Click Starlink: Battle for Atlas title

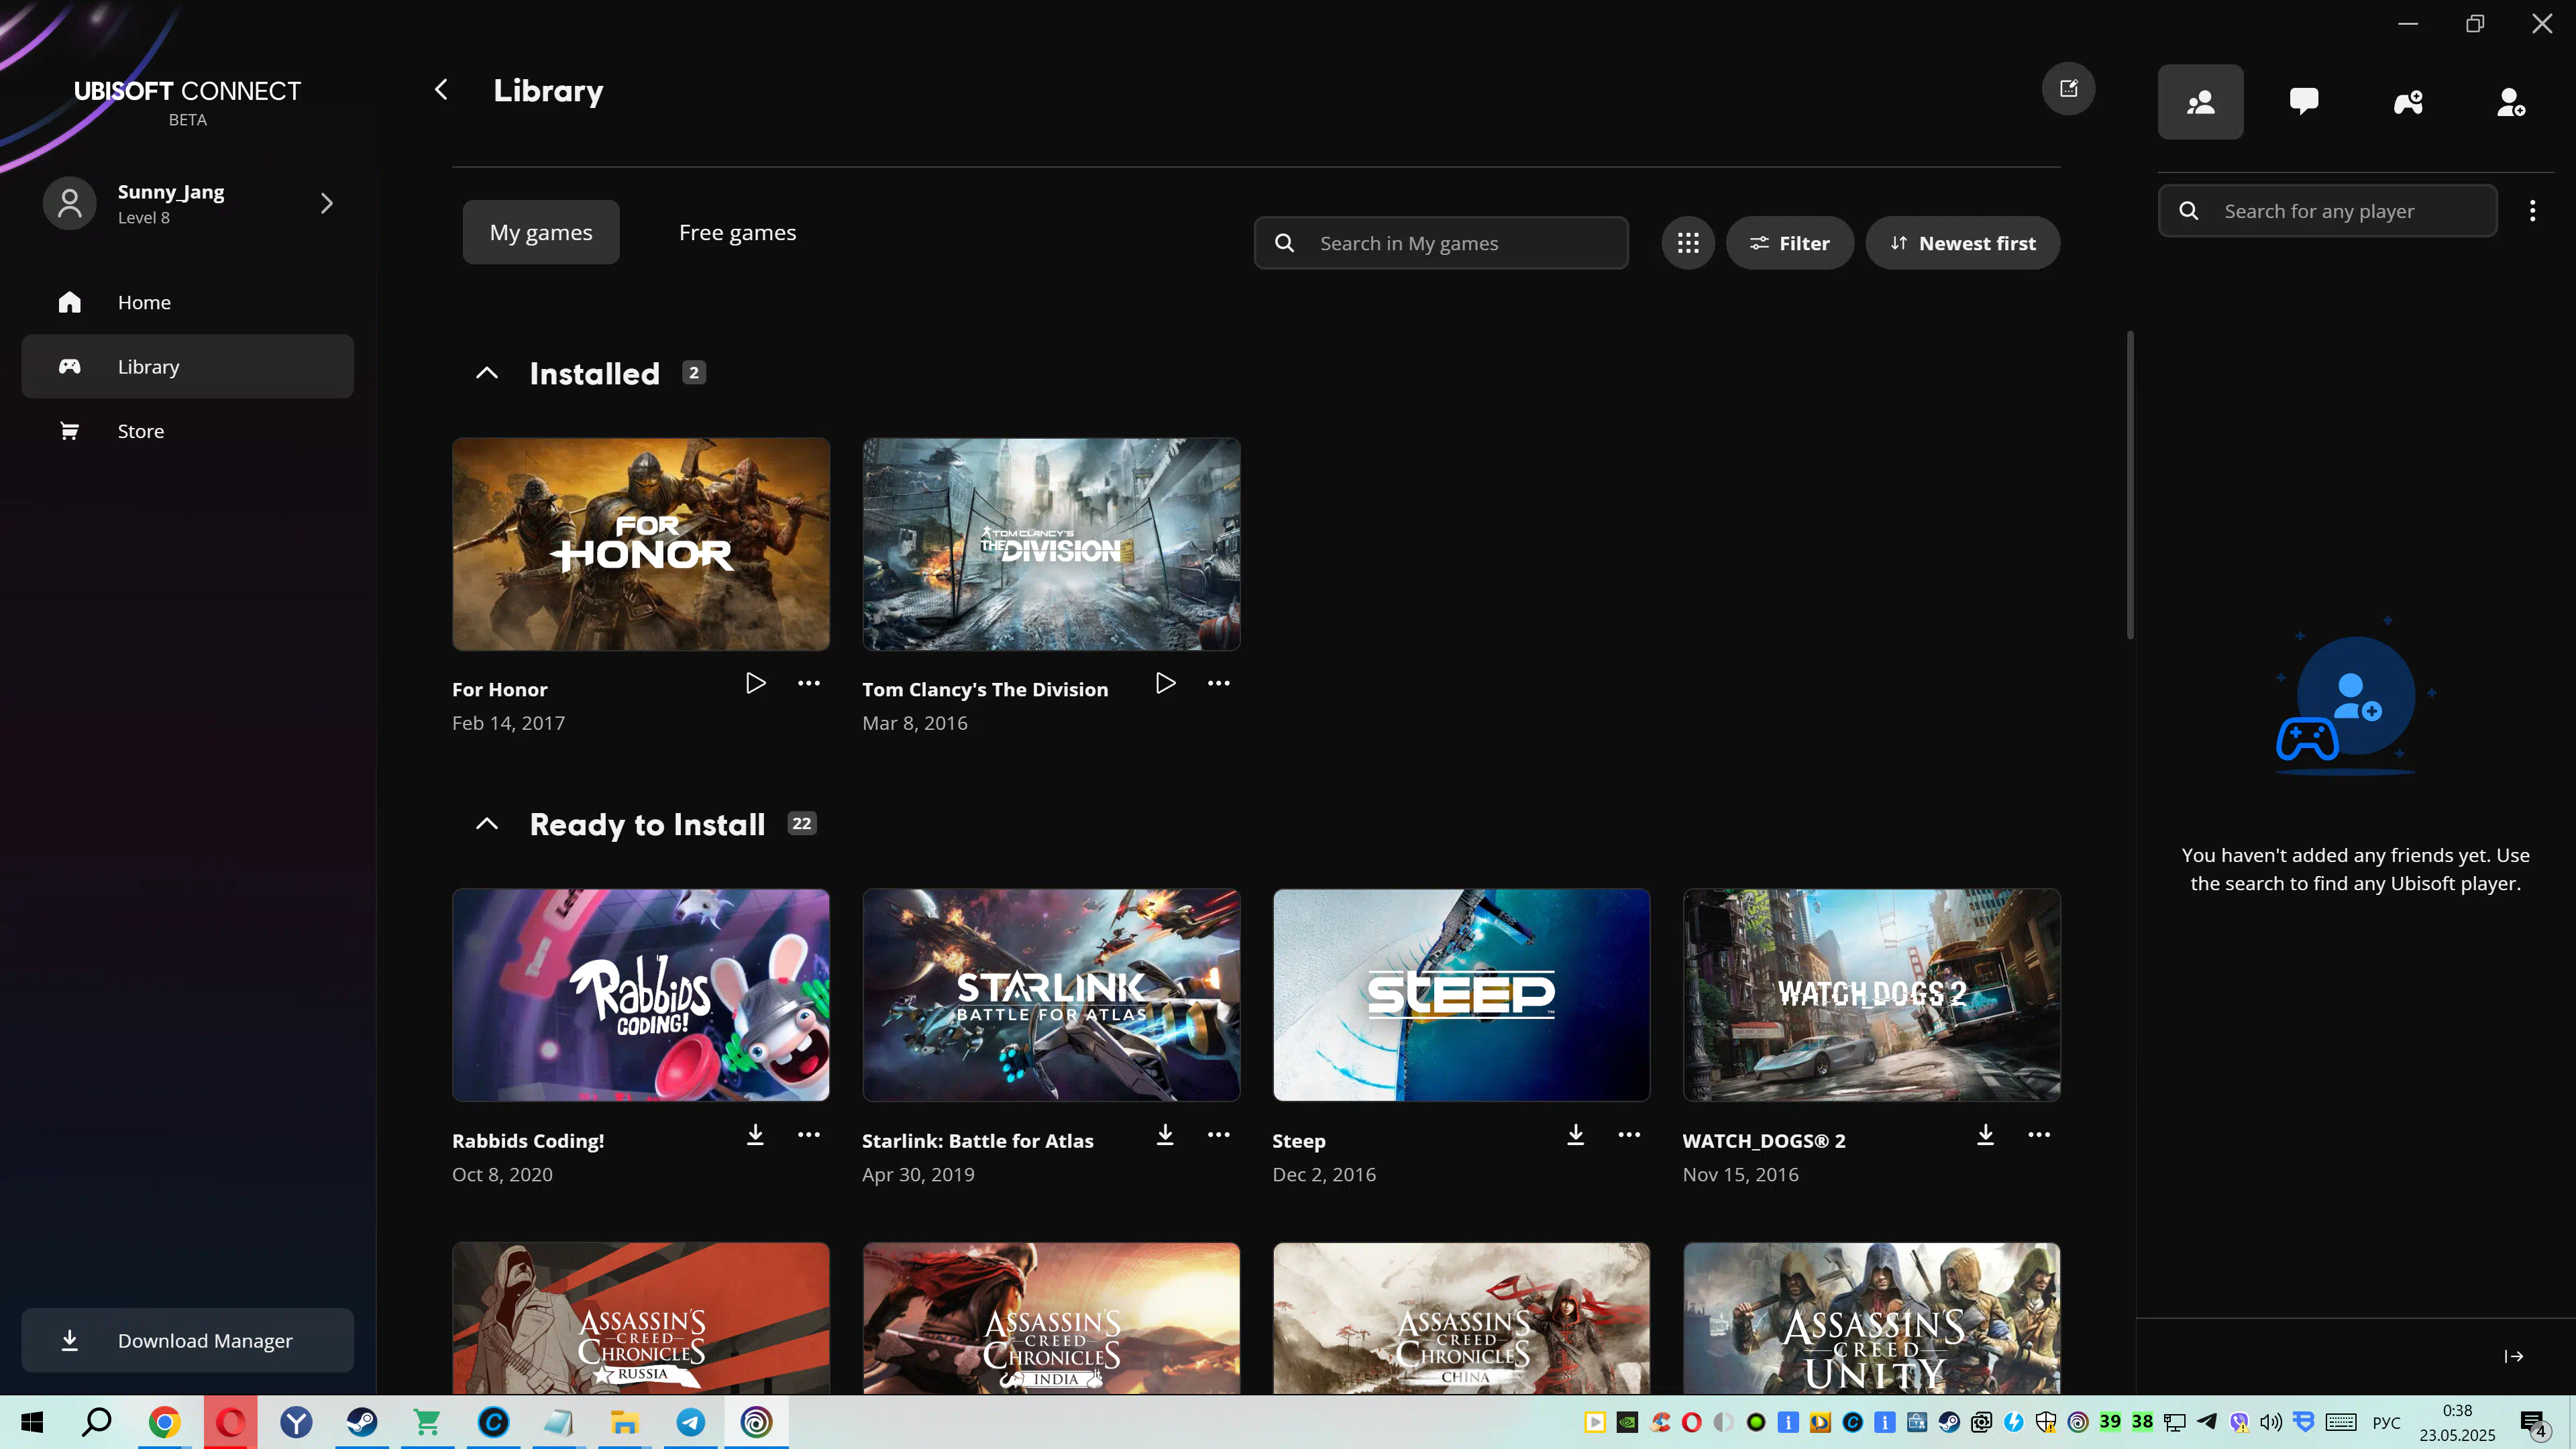tap(977, 1140)
